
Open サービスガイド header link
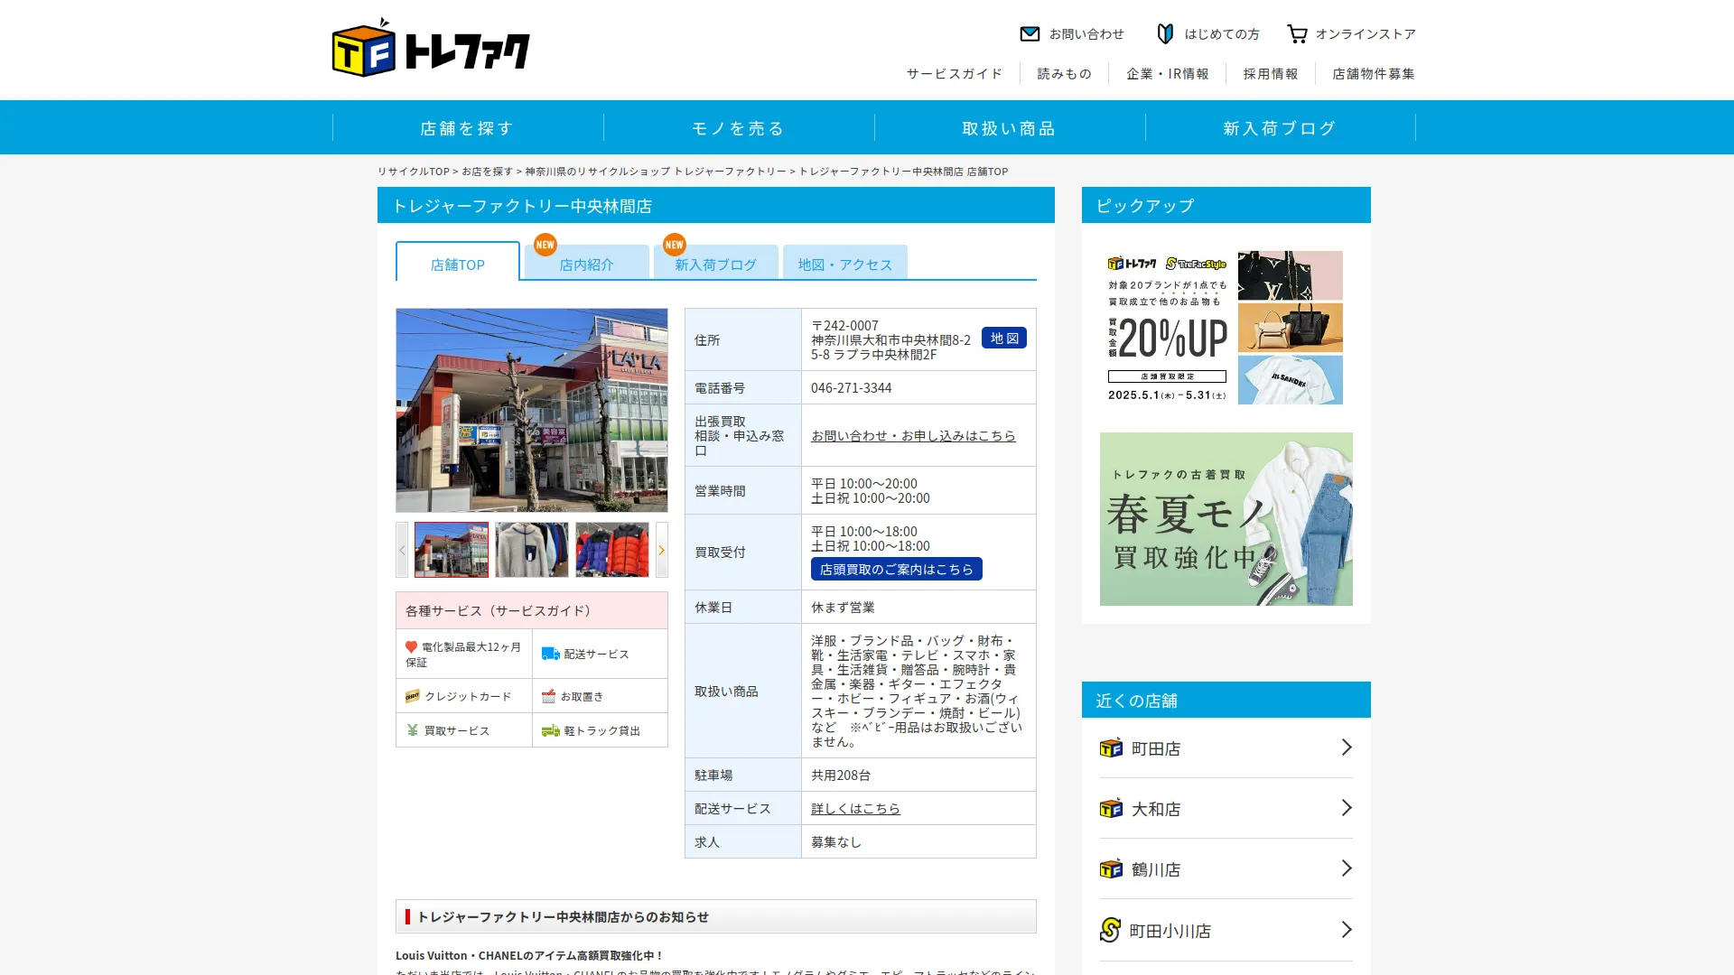[x=955, y=73]
